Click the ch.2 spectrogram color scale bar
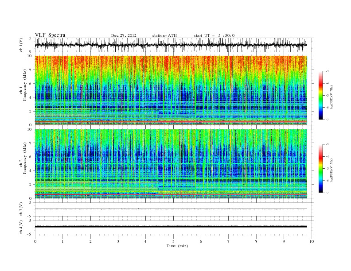Screen dimensions: 351x271 pos(320,169)
